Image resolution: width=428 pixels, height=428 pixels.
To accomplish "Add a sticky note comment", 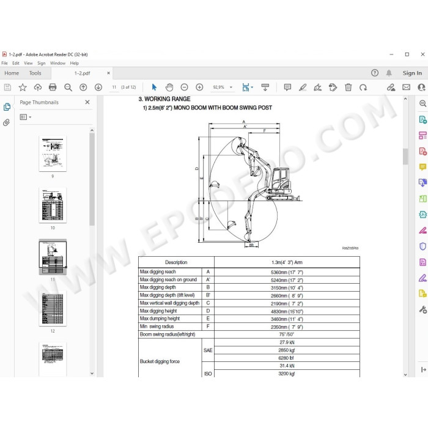I will 287,87.
